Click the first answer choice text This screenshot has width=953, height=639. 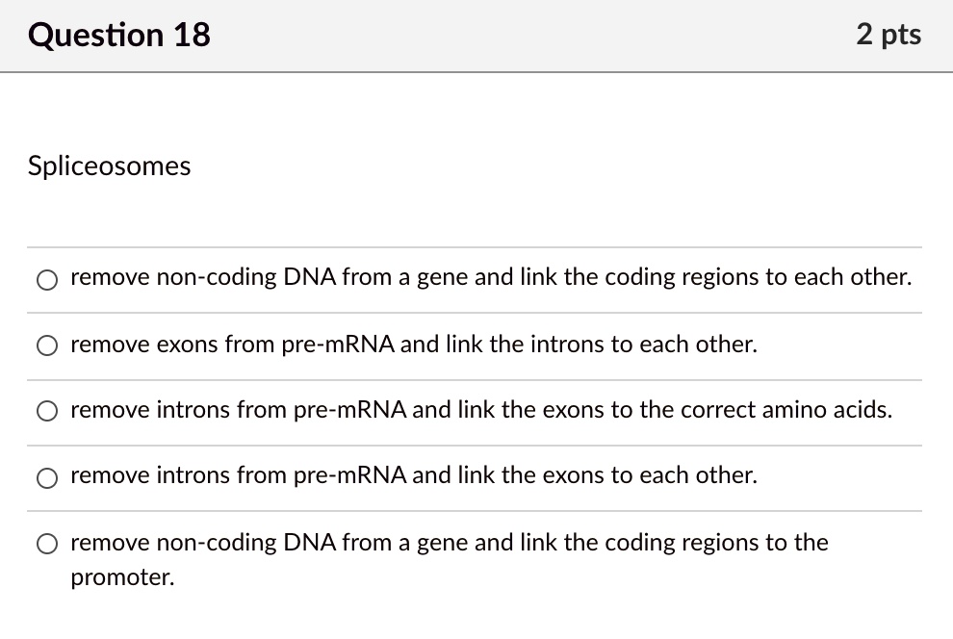491,277
